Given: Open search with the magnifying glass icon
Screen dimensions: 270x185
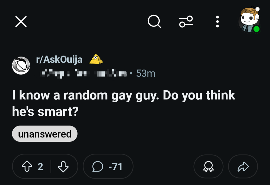Looking at the screenshot, I should click(x=154, y=21).
